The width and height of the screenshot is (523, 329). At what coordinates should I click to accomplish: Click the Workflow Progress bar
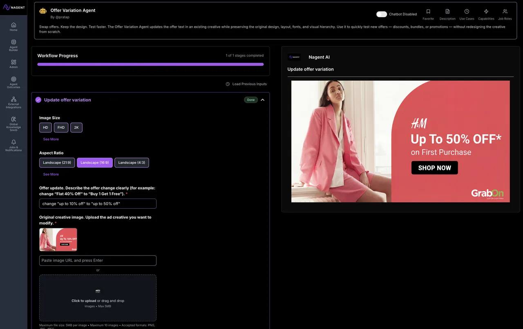tap(150, 64)
